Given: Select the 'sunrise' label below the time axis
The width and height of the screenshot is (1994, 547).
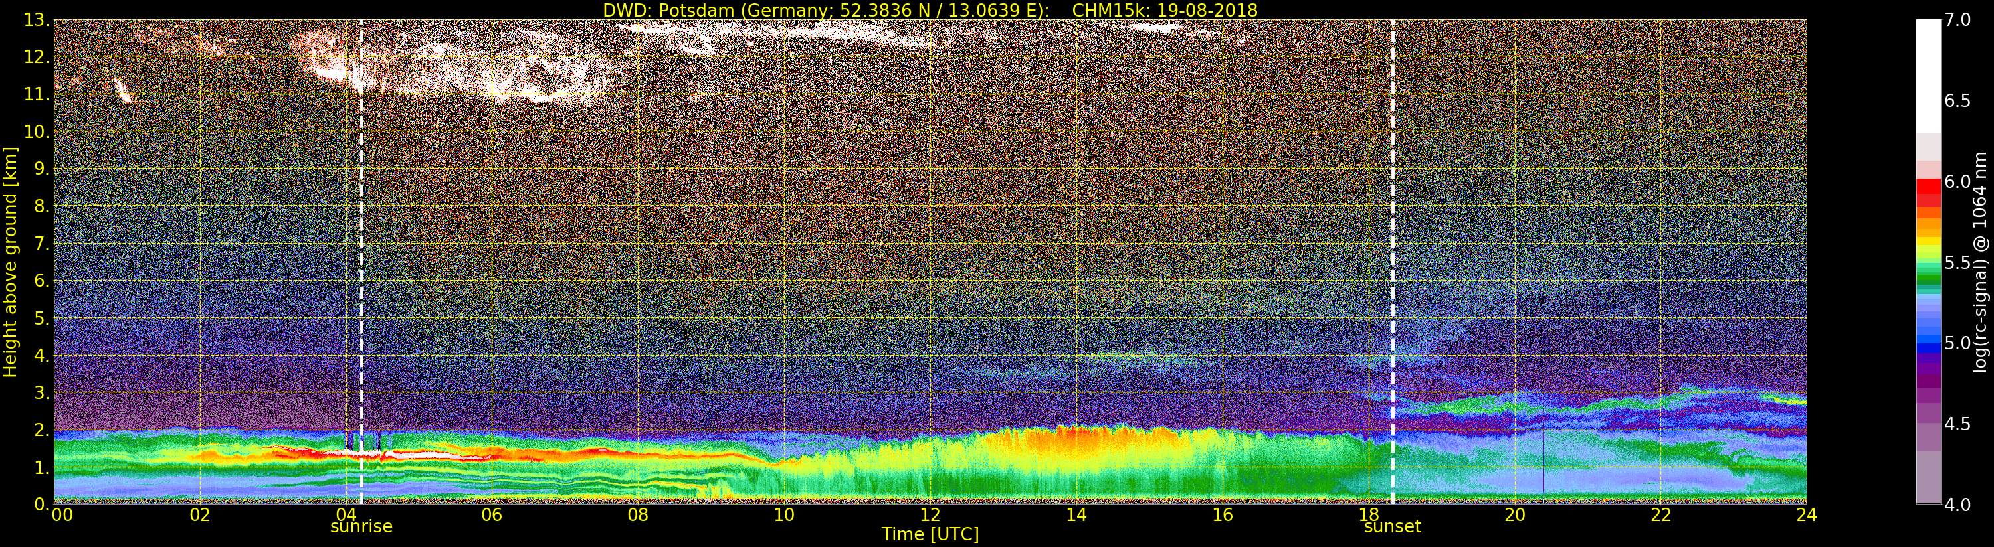Looking at the screenshot, I should point(361,527).
